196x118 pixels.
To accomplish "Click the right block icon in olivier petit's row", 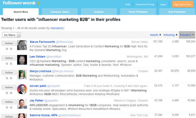I will (11, 93).
